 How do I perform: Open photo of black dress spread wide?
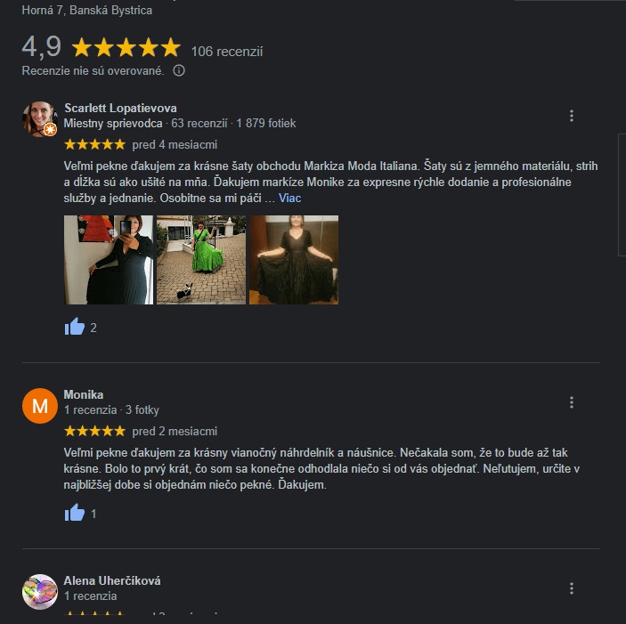point(294,260)
